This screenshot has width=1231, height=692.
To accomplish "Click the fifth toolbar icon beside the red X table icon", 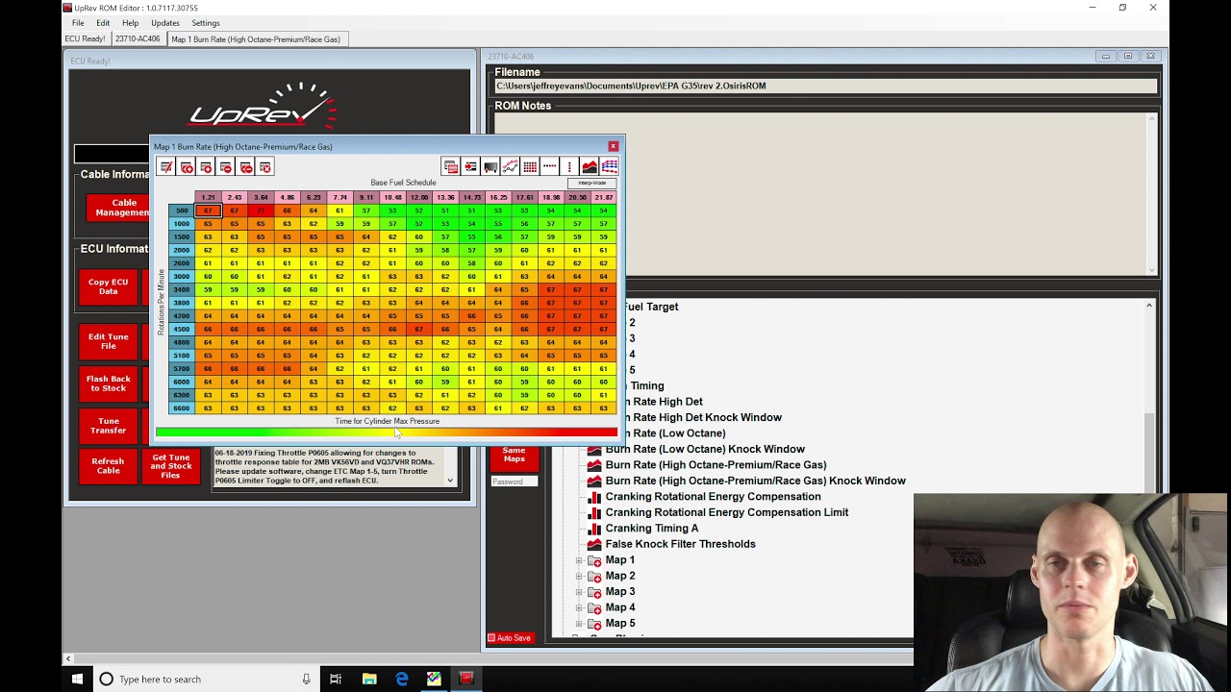I will pos(245,167).
